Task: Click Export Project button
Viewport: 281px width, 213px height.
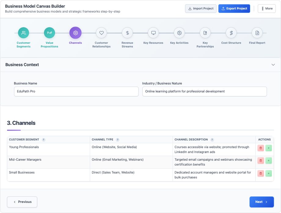Action: coord(234,9)
